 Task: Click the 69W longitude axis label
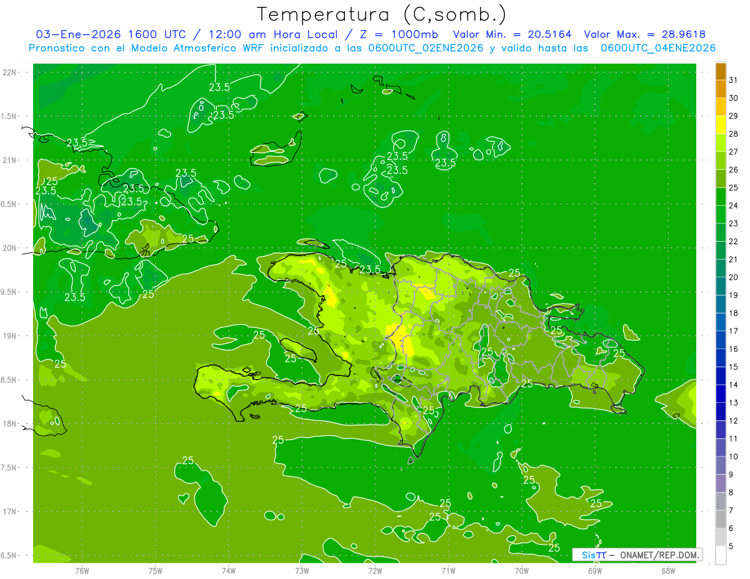click(595, 571)
